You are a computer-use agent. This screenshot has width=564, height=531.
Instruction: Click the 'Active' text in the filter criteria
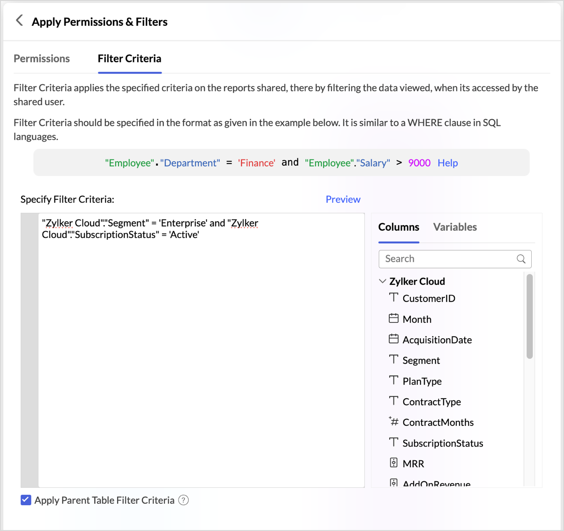tap(184, 235)
